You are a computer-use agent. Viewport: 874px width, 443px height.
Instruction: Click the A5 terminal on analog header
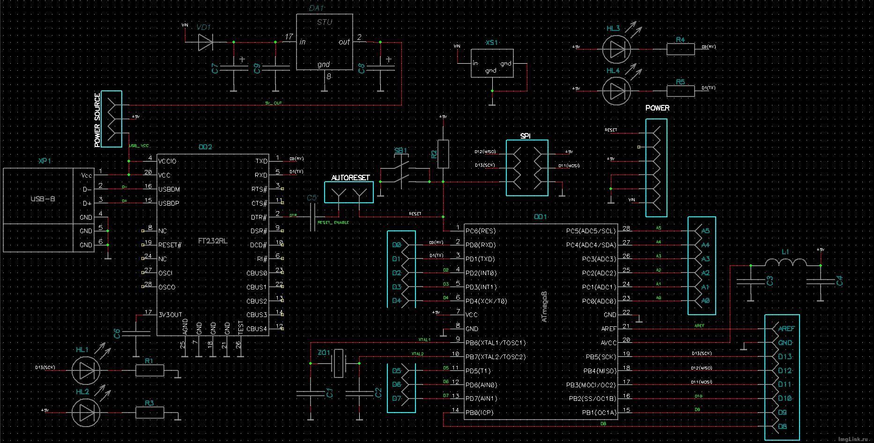705,231
